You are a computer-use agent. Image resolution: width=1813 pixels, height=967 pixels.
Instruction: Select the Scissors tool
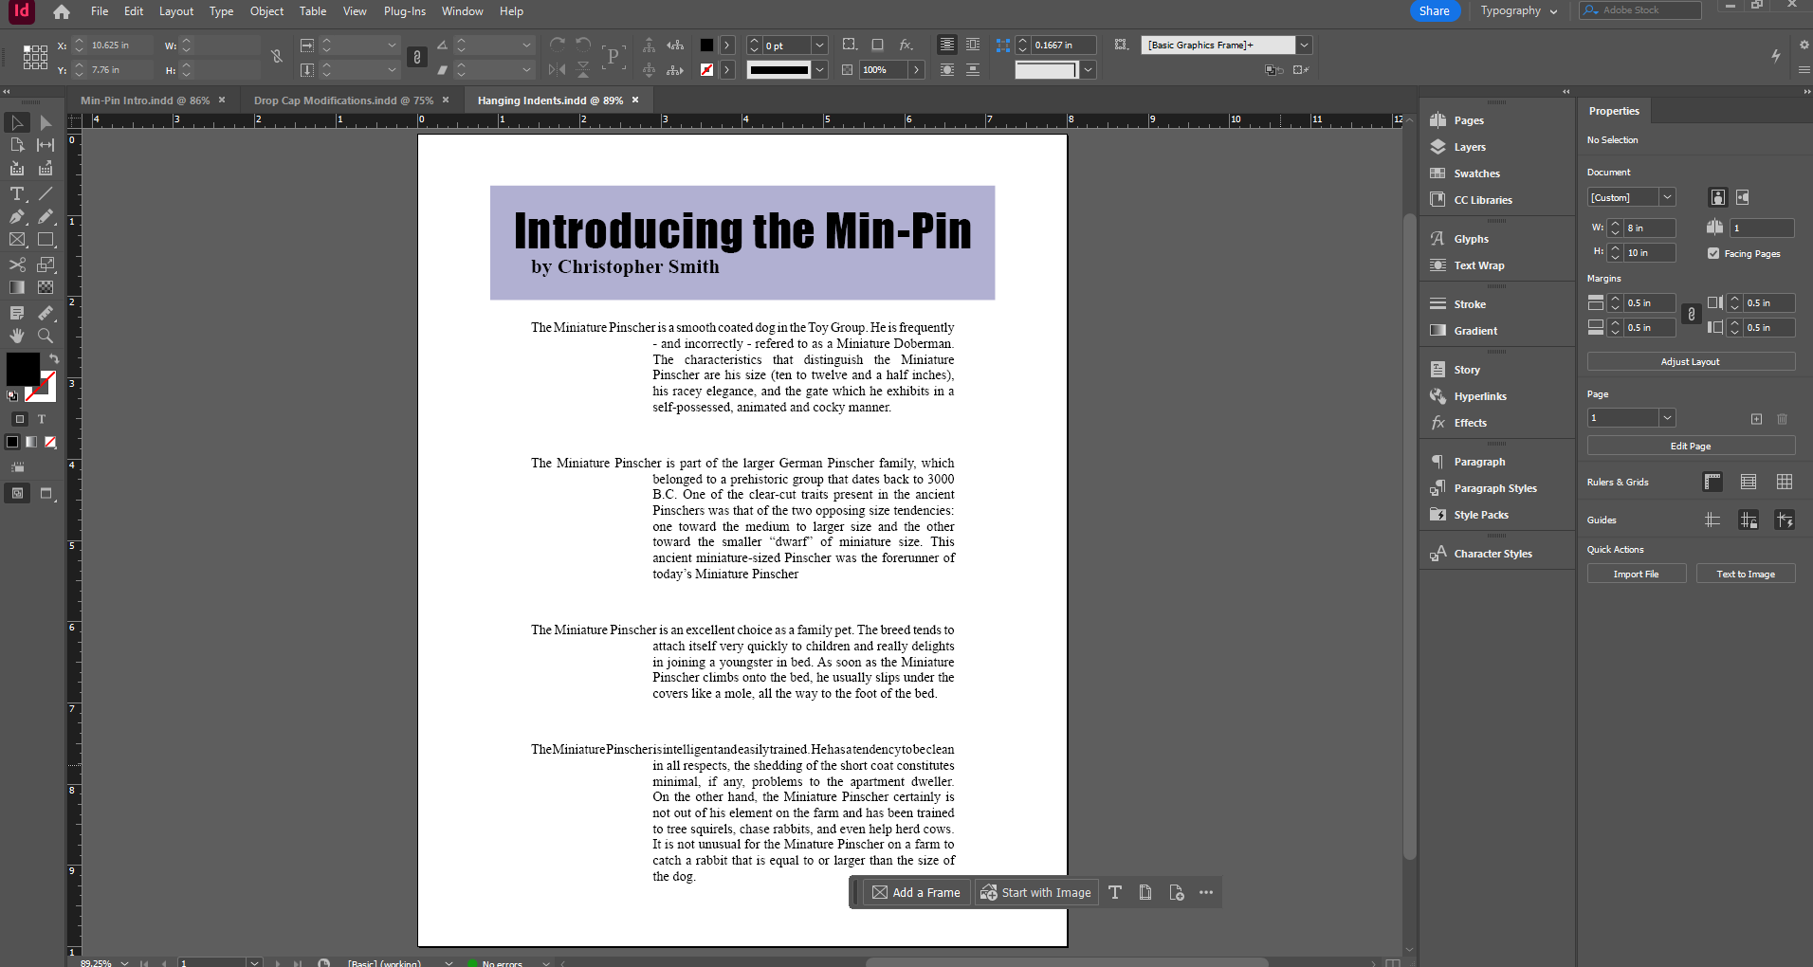[17, 265]
